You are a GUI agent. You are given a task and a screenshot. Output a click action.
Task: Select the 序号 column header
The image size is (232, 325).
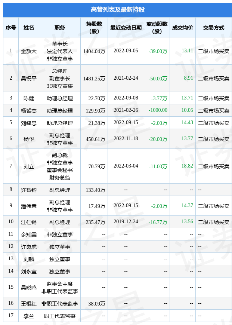pyautogui.click(x=11, y=28)
